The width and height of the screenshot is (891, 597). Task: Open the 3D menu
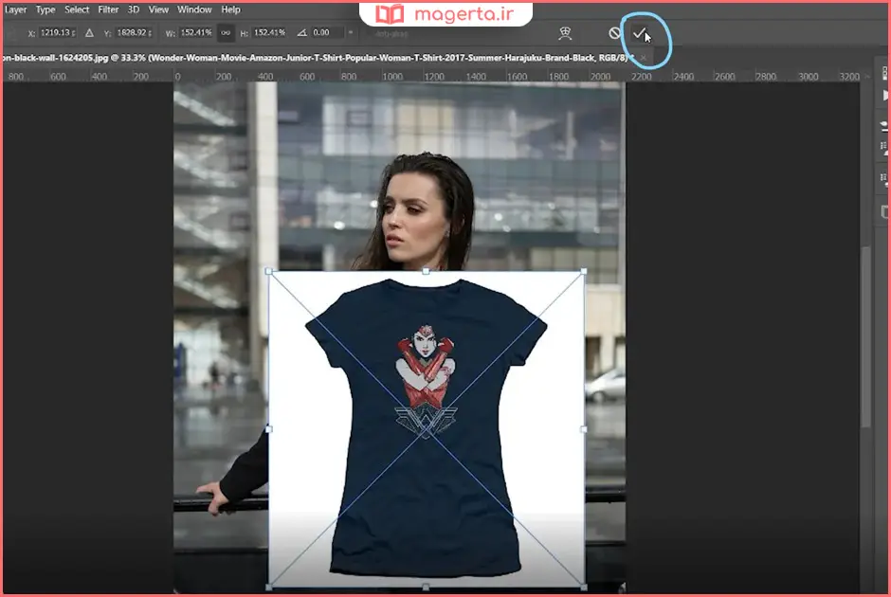click(x=133, y=9)
